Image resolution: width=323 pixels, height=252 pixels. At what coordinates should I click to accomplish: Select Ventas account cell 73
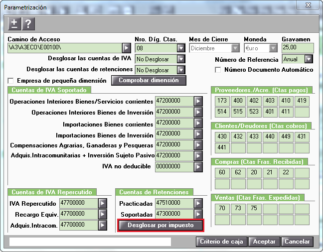point(238,209)
